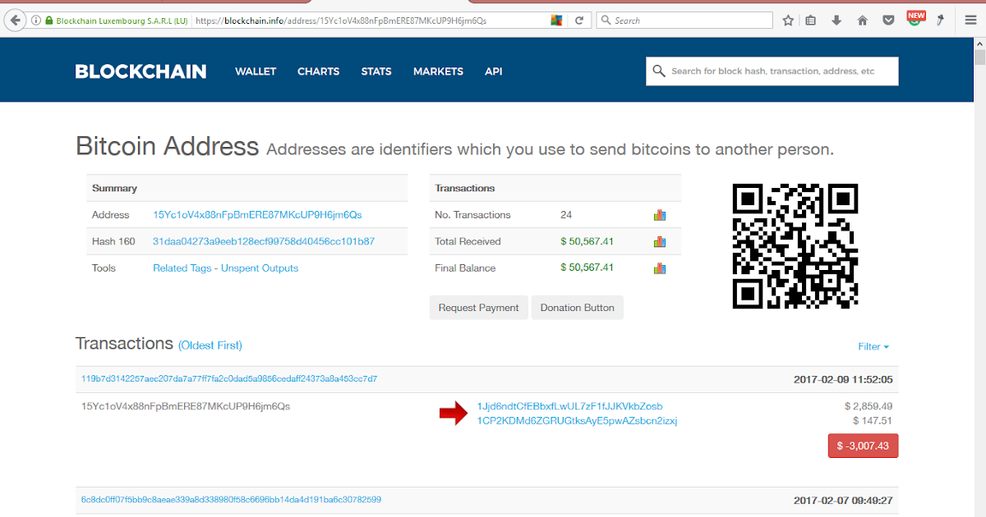The height and width of the screenshot is (517, 986).
Task: Reload the page with the refresh icon
Action: coord(579,21)
